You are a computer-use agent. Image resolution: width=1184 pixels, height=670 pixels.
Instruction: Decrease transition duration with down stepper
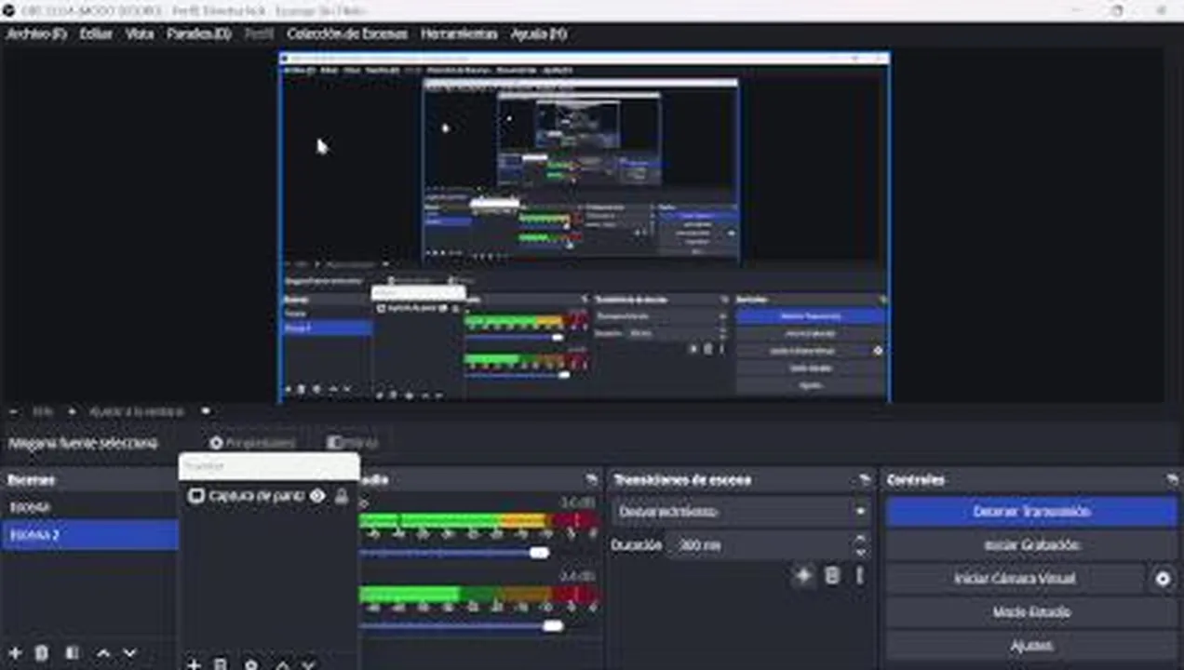click(860, 552)
